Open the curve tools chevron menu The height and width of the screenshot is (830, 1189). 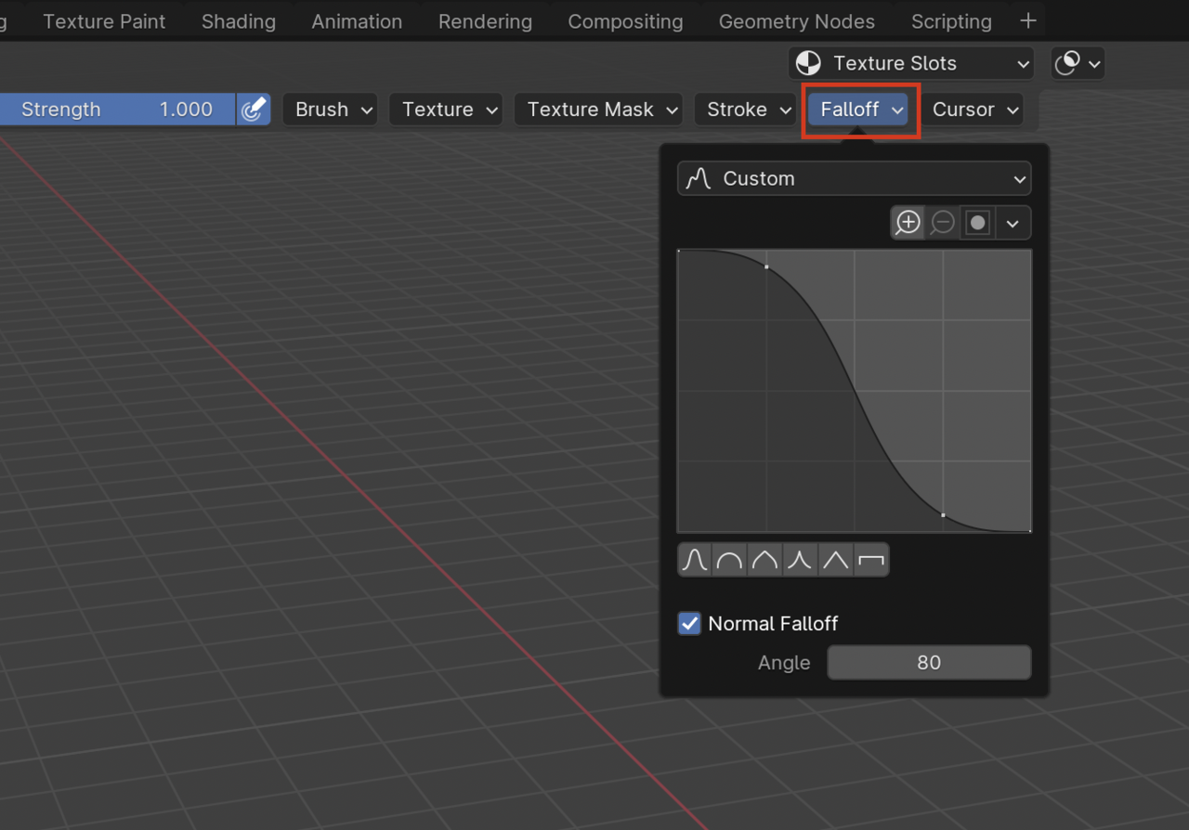coord(1013,223)
